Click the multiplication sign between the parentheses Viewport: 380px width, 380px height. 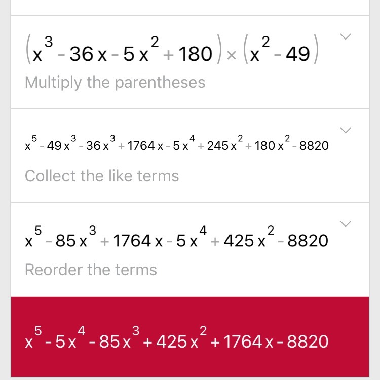(231, 55)
